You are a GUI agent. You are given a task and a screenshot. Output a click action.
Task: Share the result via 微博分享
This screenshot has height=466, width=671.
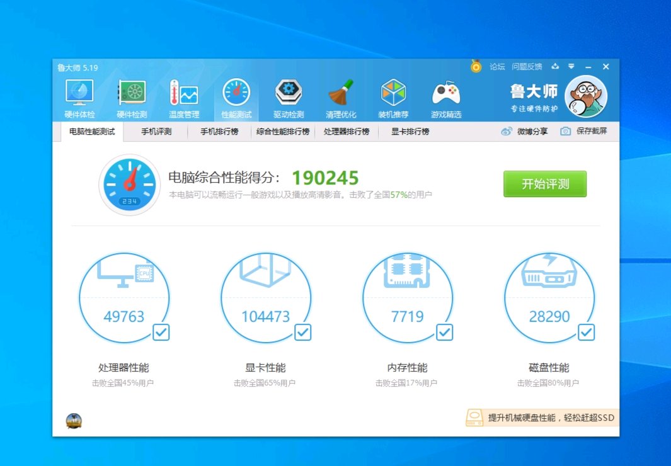[x=524, y=131]
